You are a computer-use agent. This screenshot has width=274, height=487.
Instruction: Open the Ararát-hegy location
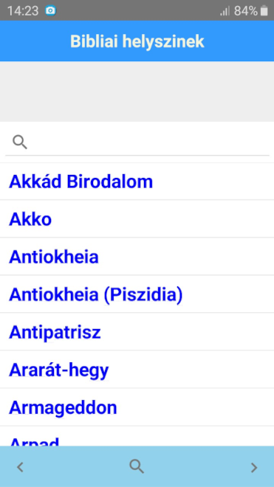click(137, 370)
